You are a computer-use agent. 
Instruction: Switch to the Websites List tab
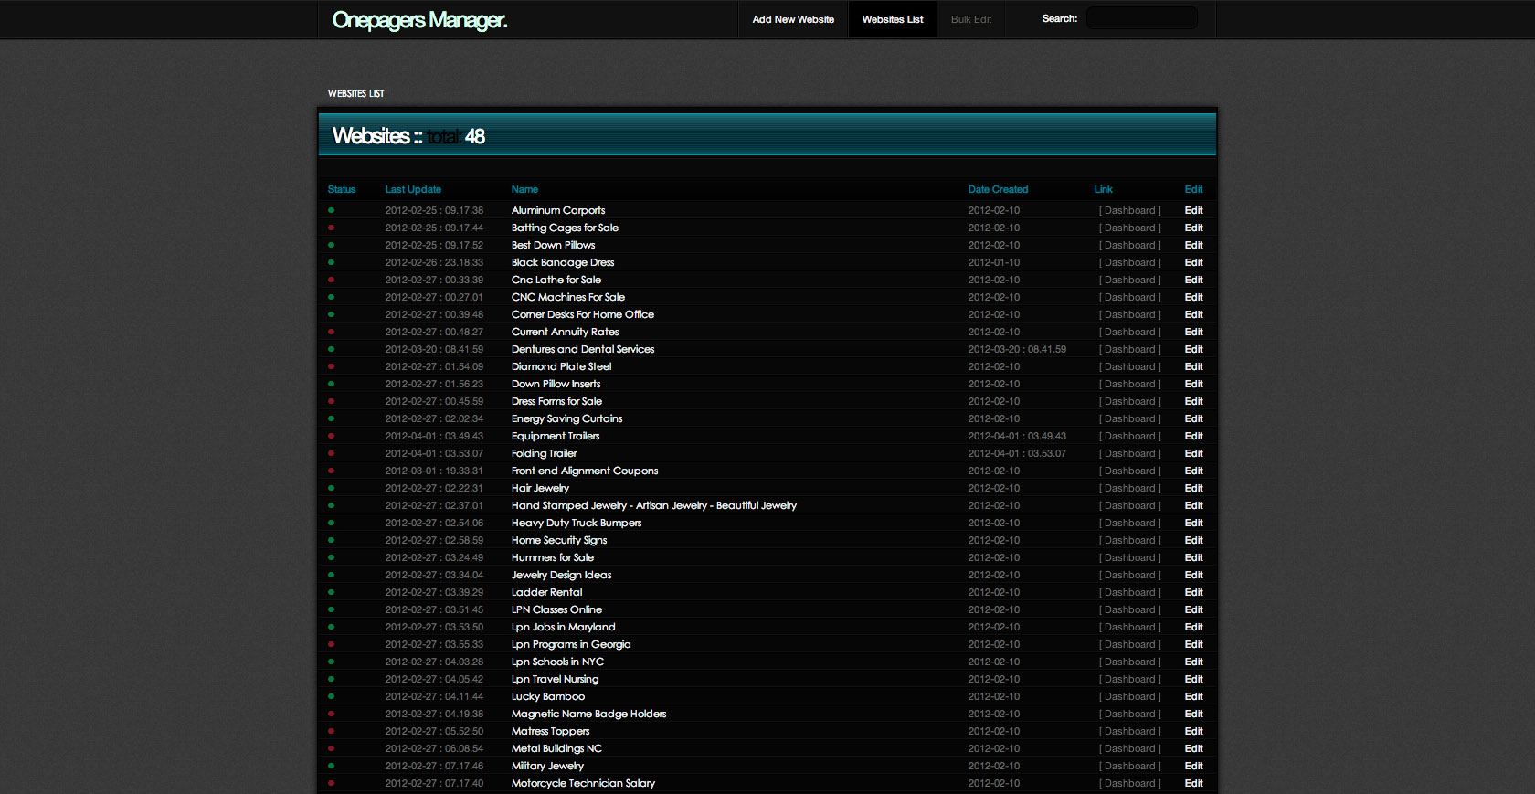[x=893, y=19]
